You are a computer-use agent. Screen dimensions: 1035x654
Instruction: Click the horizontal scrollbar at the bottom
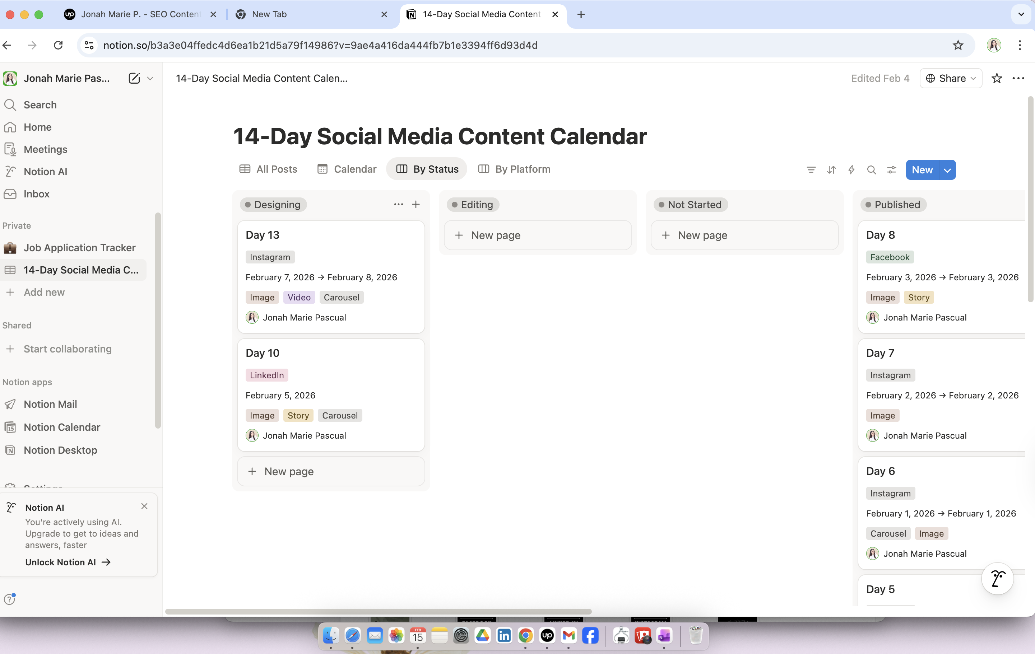[378, 611]
